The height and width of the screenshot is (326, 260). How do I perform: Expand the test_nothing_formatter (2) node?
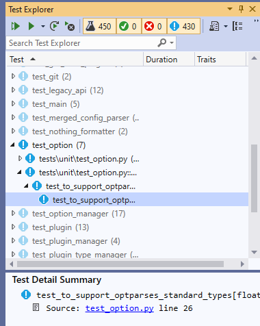pyautogui.click(x=13, y=131)
